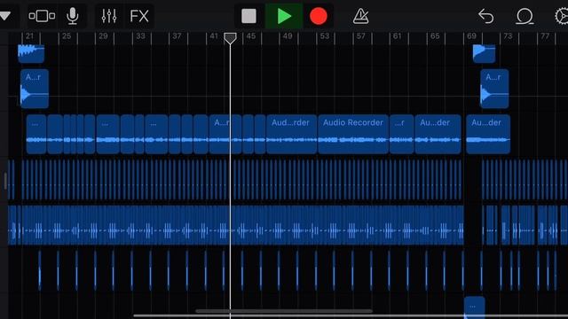Click bar 25 on the ruler
Screen dimensions: 568x319
coord(67,36)
